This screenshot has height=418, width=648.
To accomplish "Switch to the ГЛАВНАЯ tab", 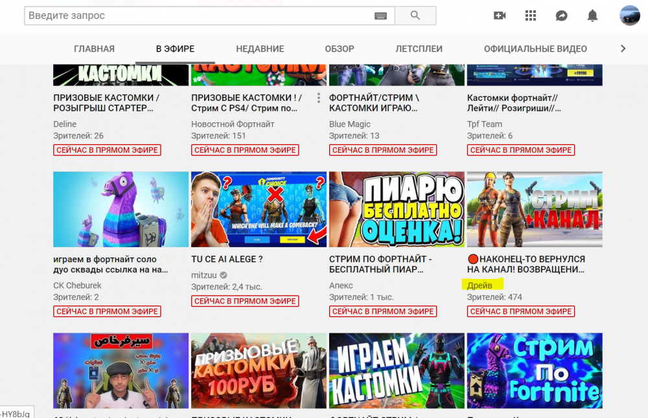I will click(x=94, y=49).
